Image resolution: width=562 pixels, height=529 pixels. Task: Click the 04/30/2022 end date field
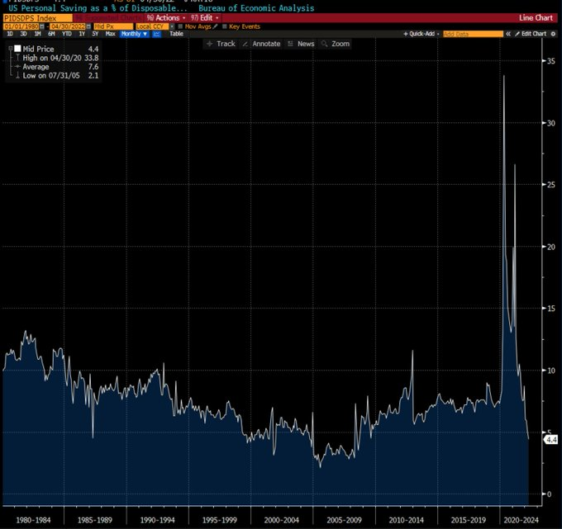pos(68,26)
